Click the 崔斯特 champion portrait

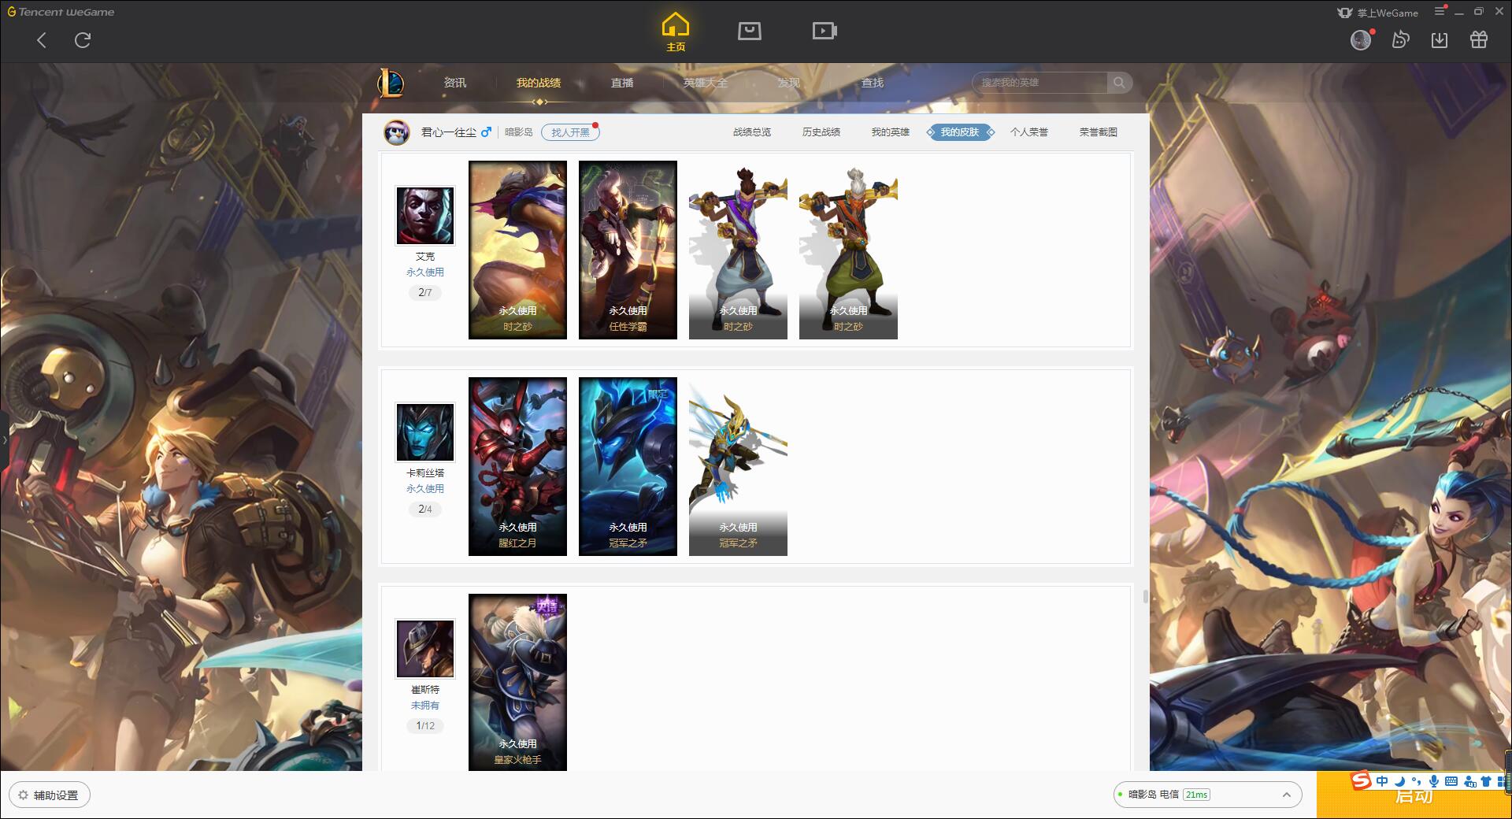pyautogui.click(x=425, y=649)
